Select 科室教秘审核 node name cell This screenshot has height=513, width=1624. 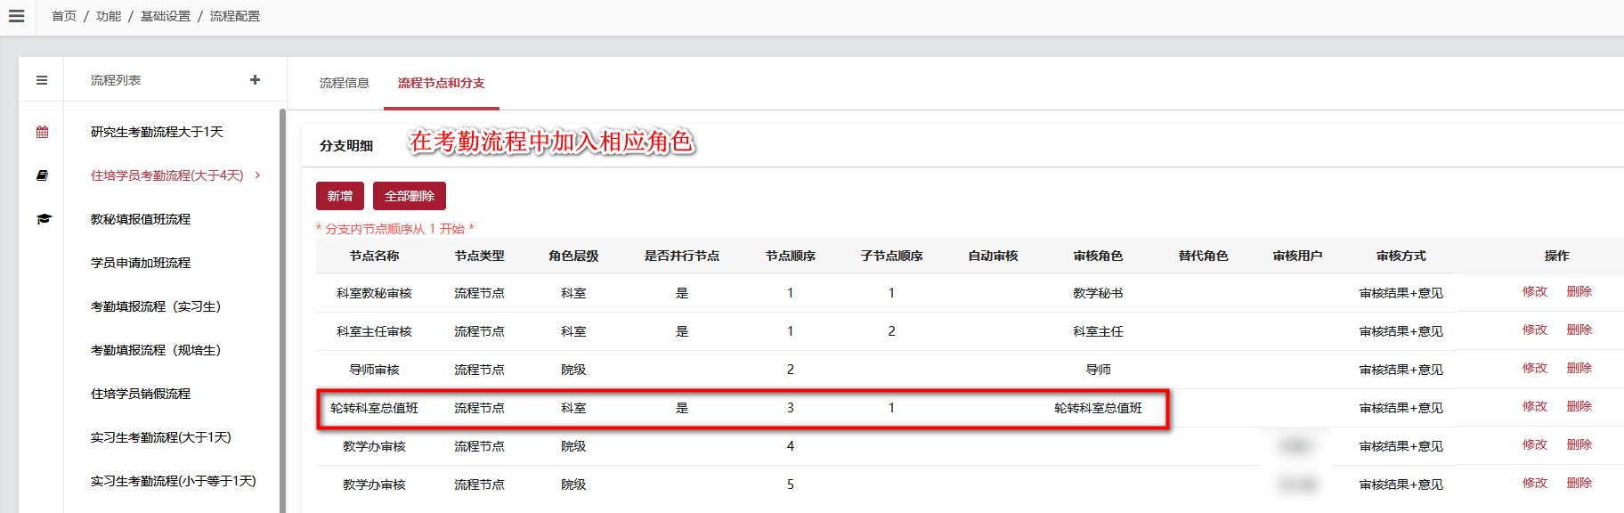[x=374, y=293]
